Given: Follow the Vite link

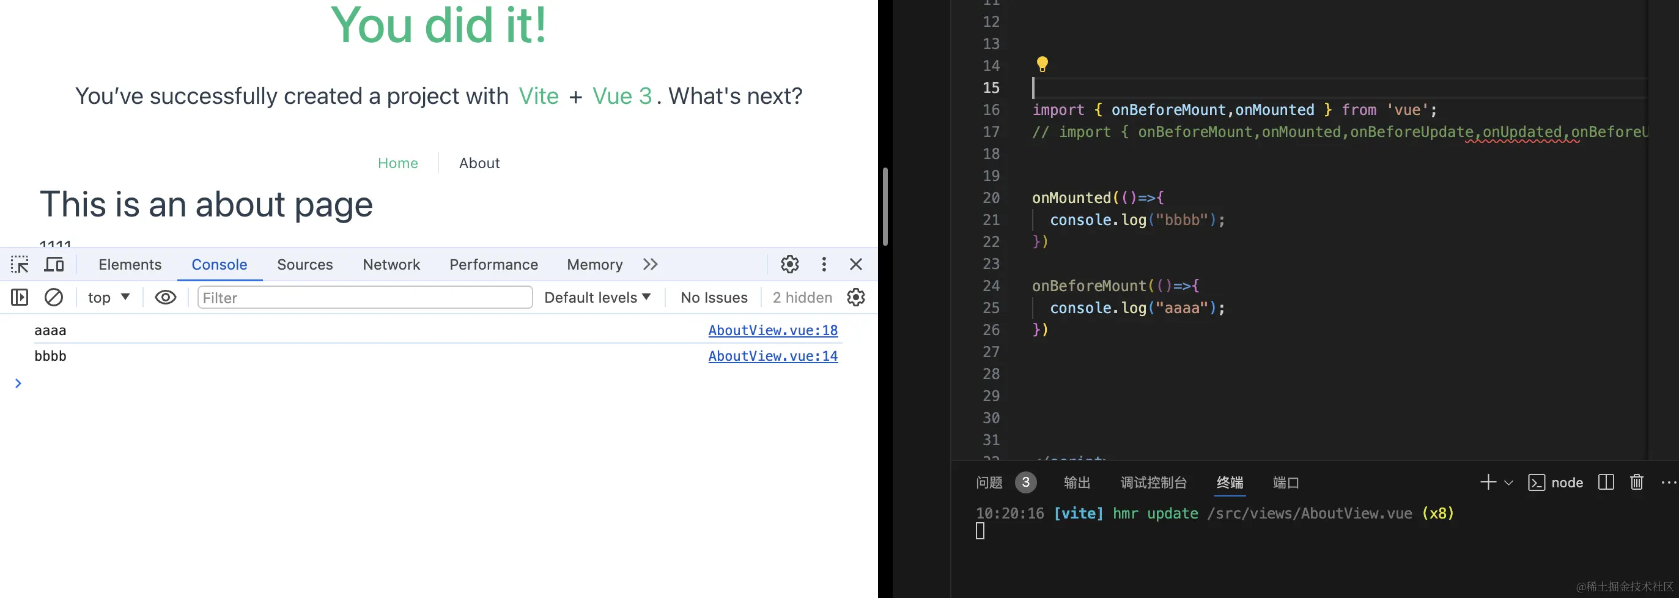Looking at the screenshot, I should tap(539, 96).
